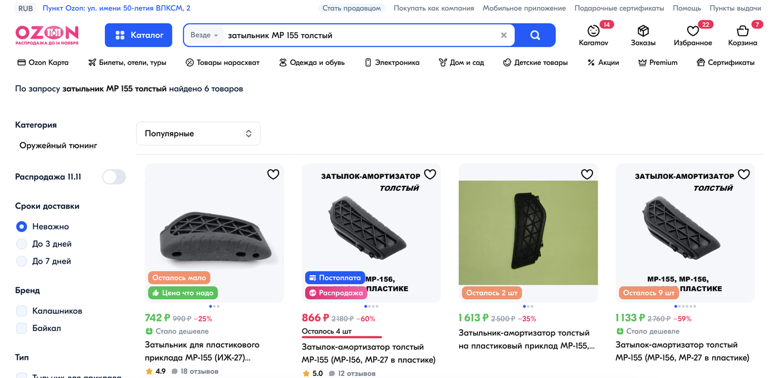
Task: Check the Калашников brand checkbox
Action: click(x=22, y=310)
